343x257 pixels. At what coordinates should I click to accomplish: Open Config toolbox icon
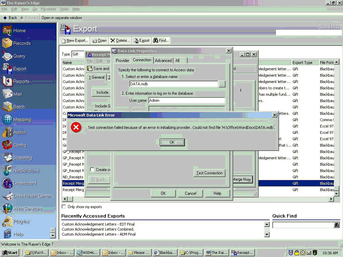(x=7, y=145)
